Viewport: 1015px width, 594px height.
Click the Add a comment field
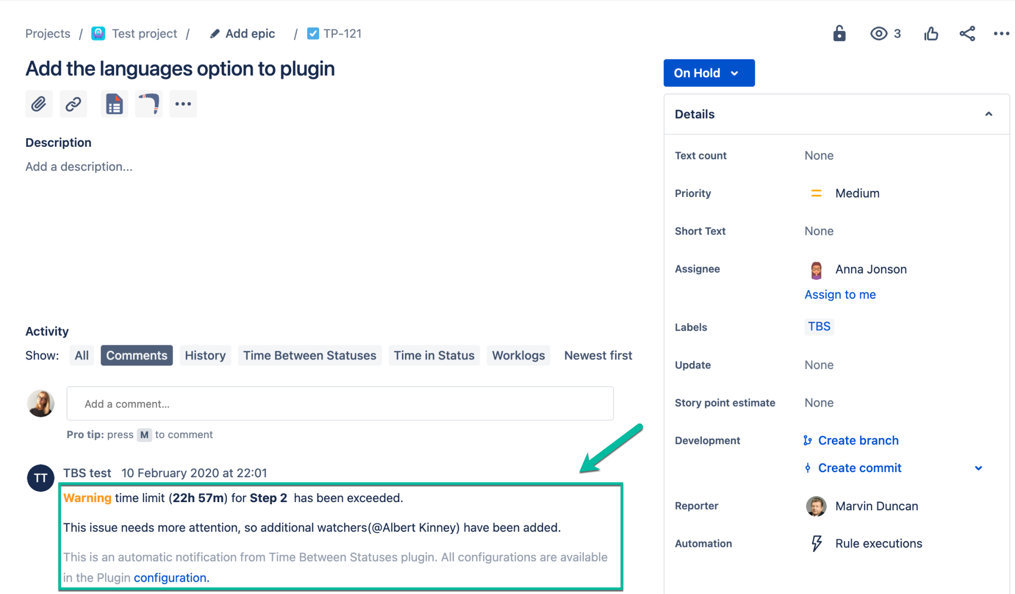click(x=339, y=404)
